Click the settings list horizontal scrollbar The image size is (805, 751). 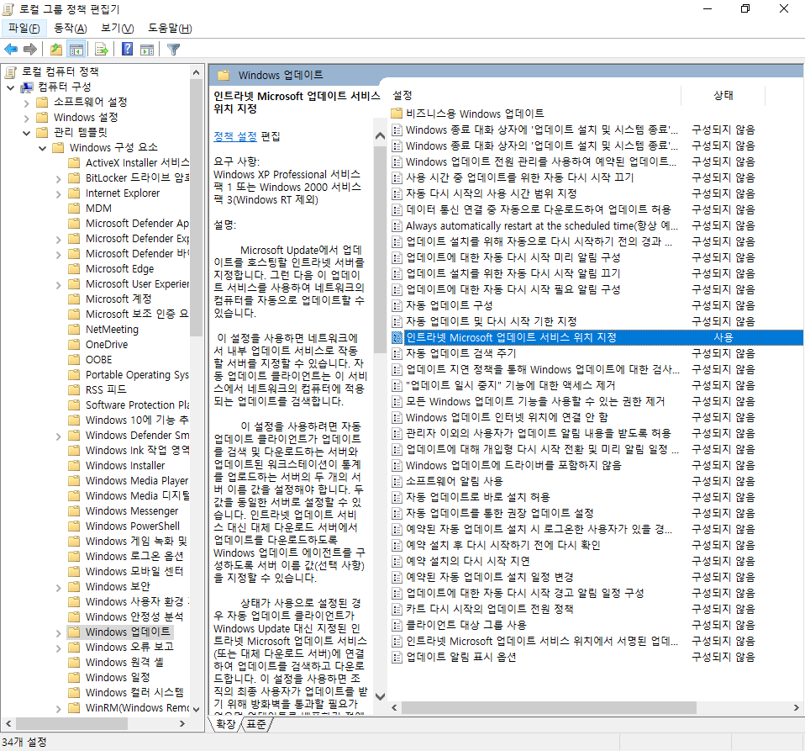click(x=550, y=708)
